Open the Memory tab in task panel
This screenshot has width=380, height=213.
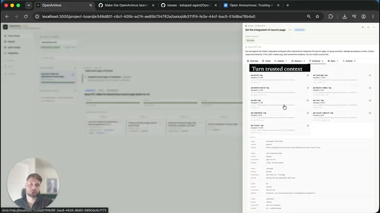(x=298, y=61)
